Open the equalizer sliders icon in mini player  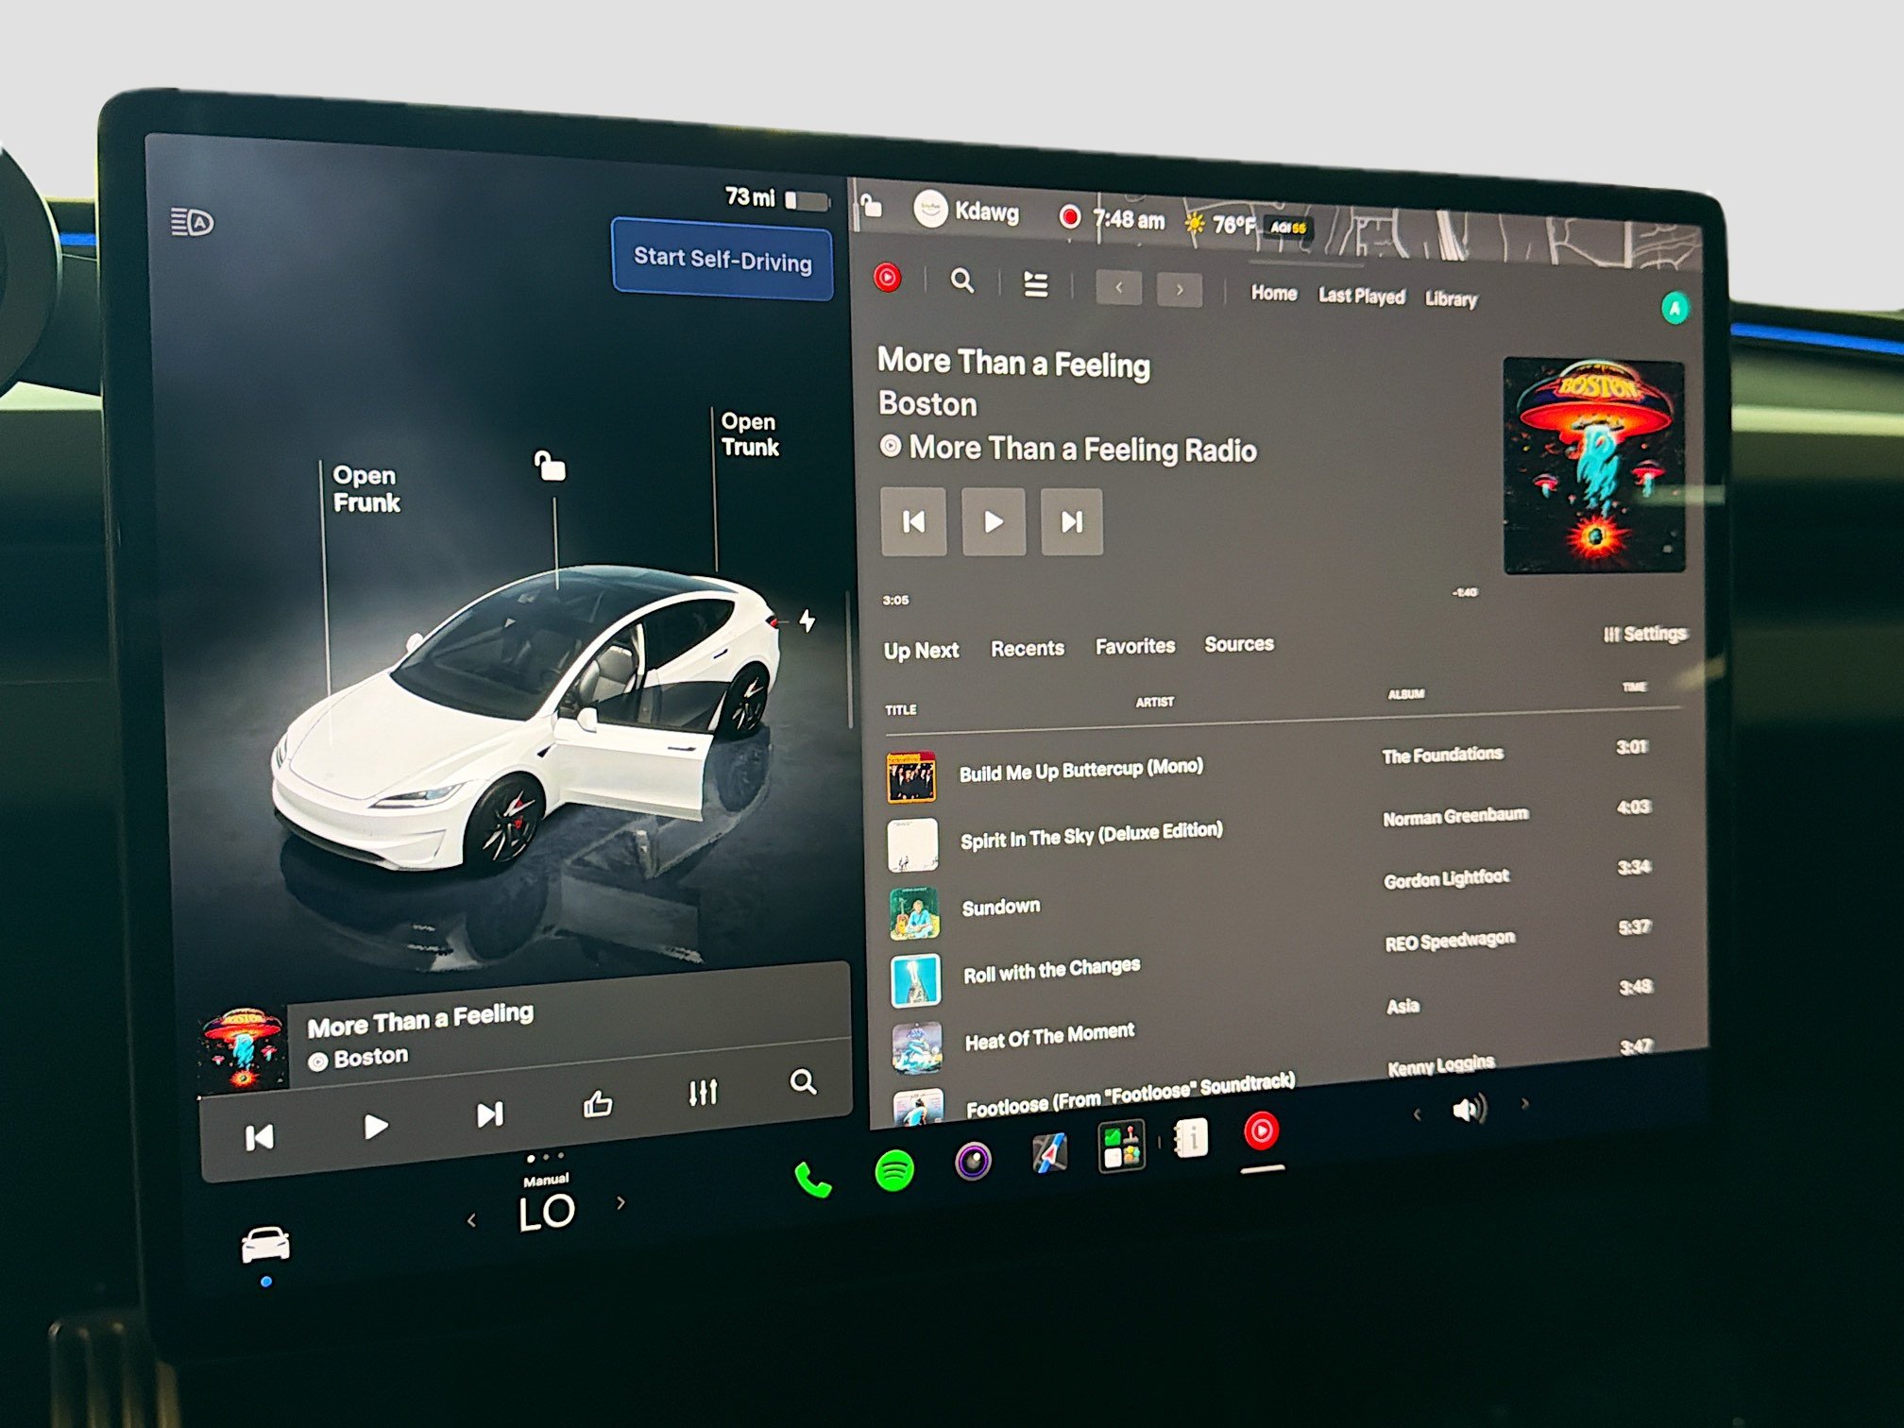click(703, 1092)
